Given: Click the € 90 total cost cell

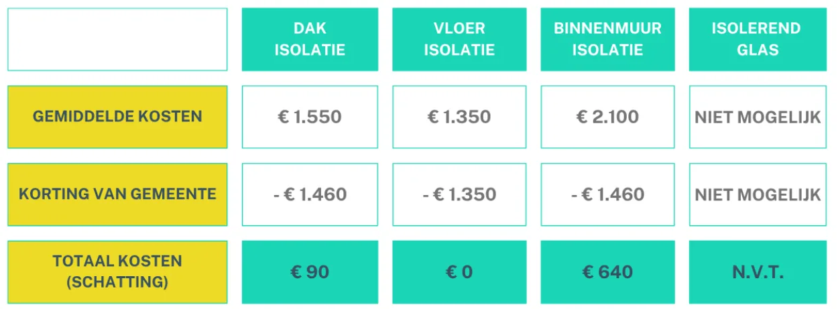Looking at the screenshot, I should click(x=310, y=271).
